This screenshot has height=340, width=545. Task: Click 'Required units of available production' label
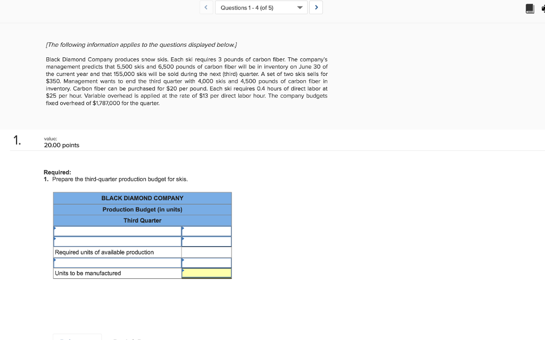104,252
